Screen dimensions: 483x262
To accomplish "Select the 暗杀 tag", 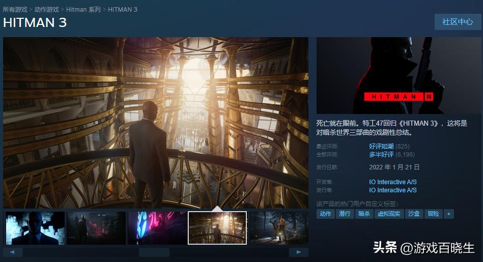I will click(364, 214).
